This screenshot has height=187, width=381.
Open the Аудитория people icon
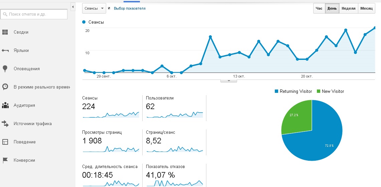point(5,105)
